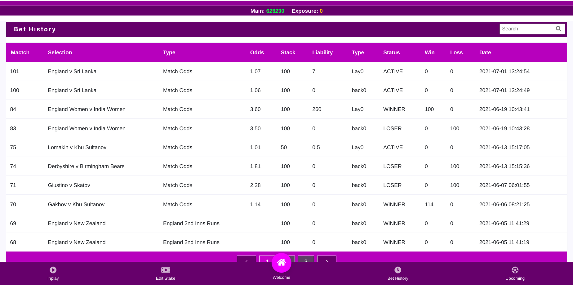Screen dimensions: 573x285
Task: Open Bet History clock icon
Action: tap(398, 270)
